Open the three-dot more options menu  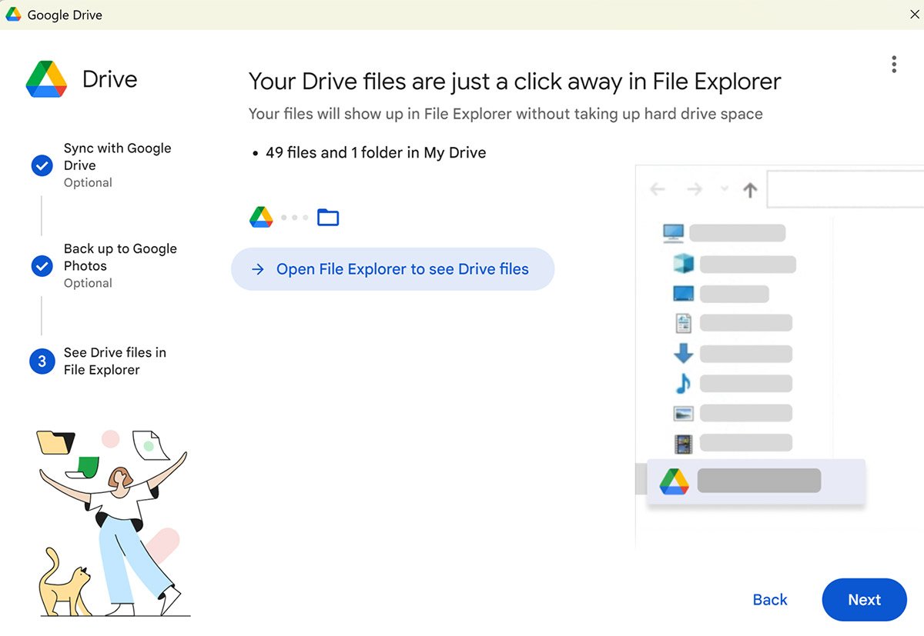click(x=893, y=65)
